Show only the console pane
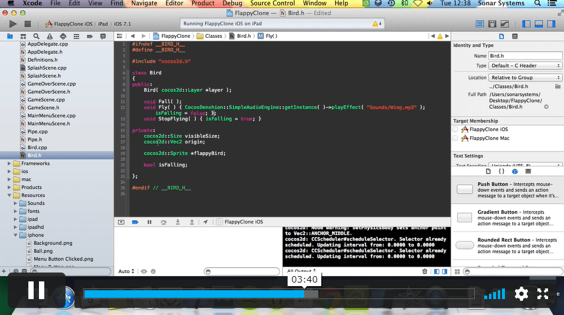 point(445,271)
